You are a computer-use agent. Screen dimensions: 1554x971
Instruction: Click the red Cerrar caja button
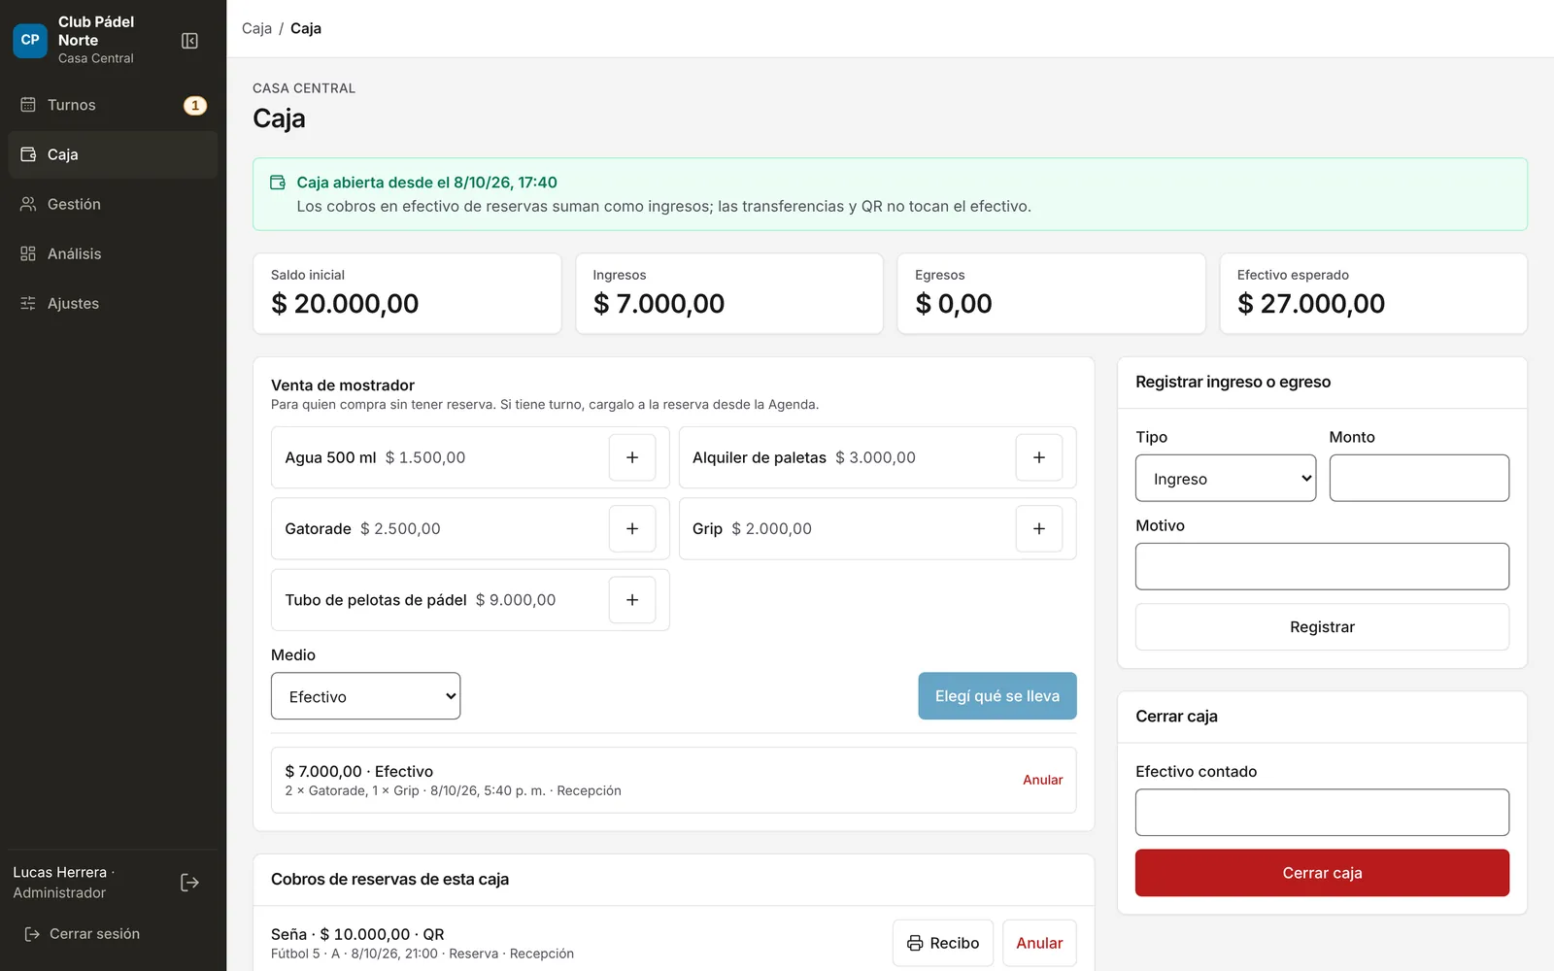(1322, 873)
